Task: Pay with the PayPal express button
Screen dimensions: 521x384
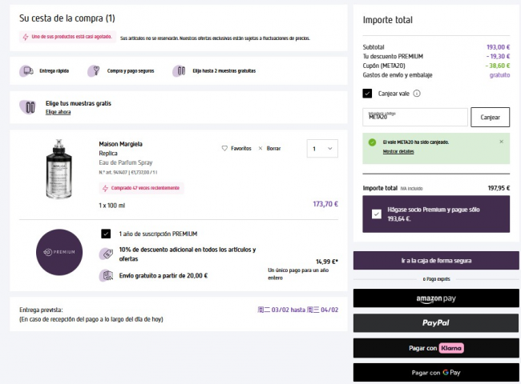Action: tap(436, 322)
